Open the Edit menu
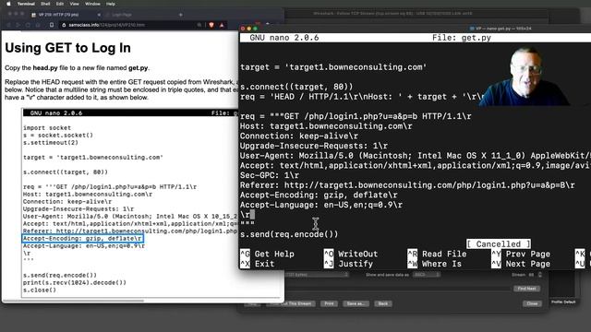The height and width of the screenshot is (332, 591). [x=60, y=4]
